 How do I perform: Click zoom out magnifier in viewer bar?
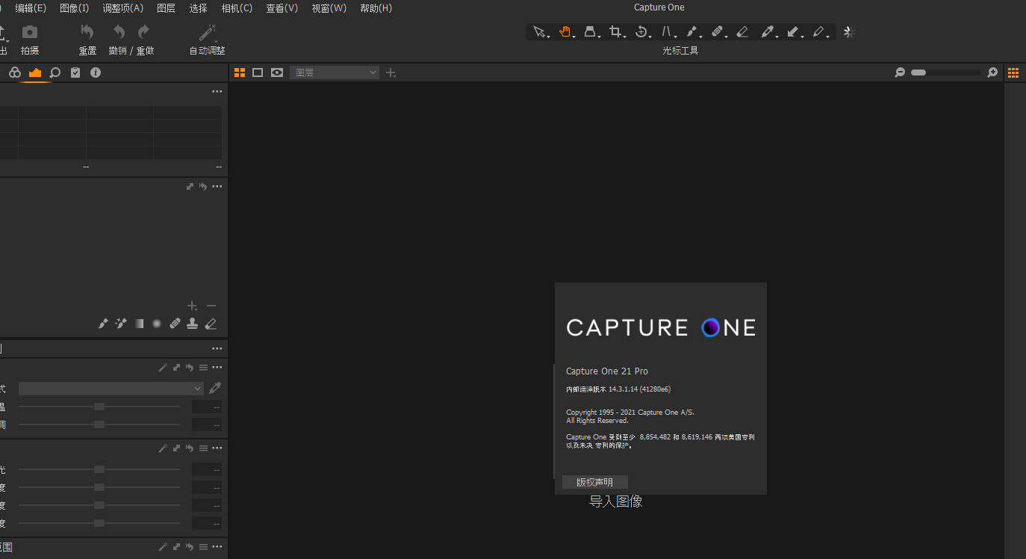(x=900, y=72)
